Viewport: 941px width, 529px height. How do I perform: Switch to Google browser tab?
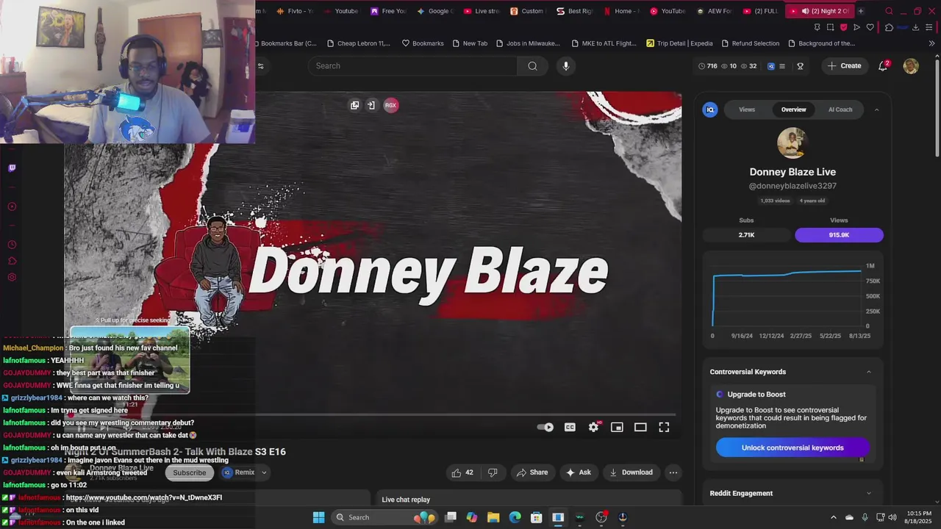coord(435,11)
